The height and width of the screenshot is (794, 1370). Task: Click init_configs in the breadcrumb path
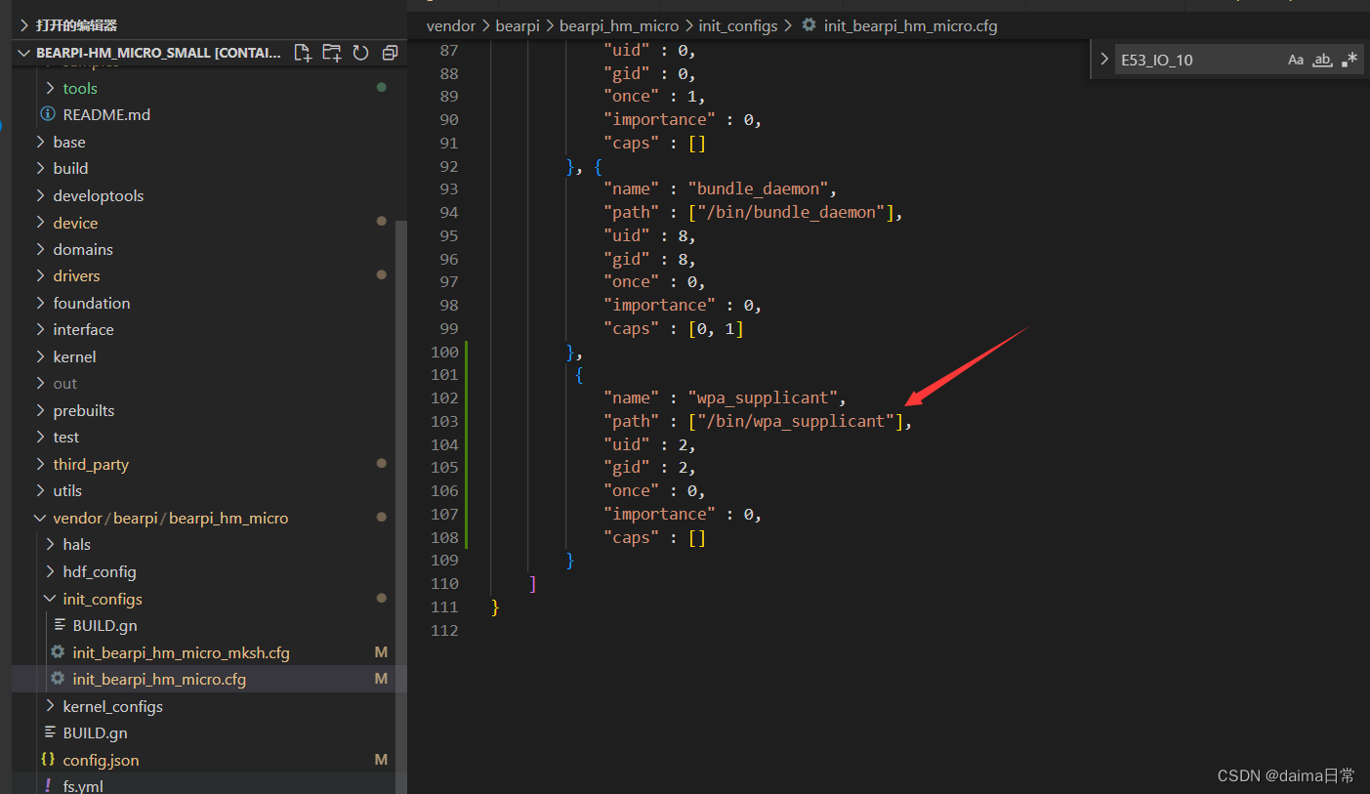(x=738, y=26)
